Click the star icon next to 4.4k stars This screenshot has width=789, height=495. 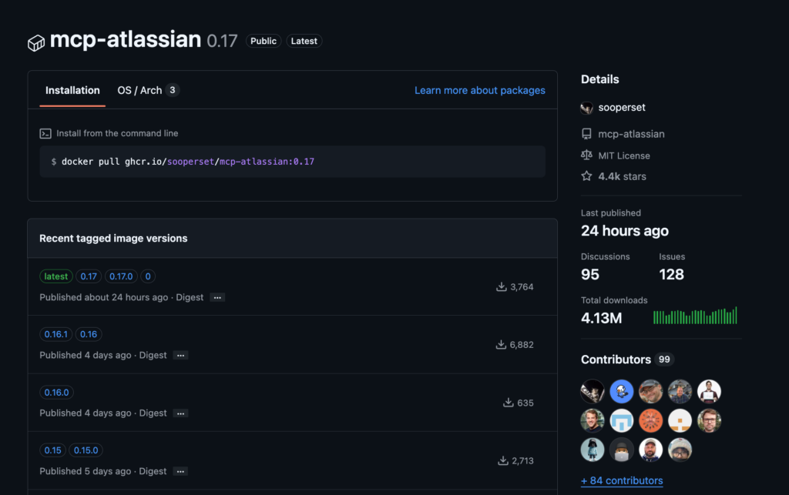(586, 176)
